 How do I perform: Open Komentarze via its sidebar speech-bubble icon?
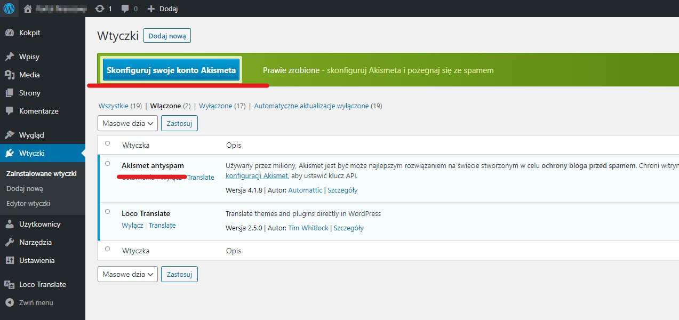(10, 111)
